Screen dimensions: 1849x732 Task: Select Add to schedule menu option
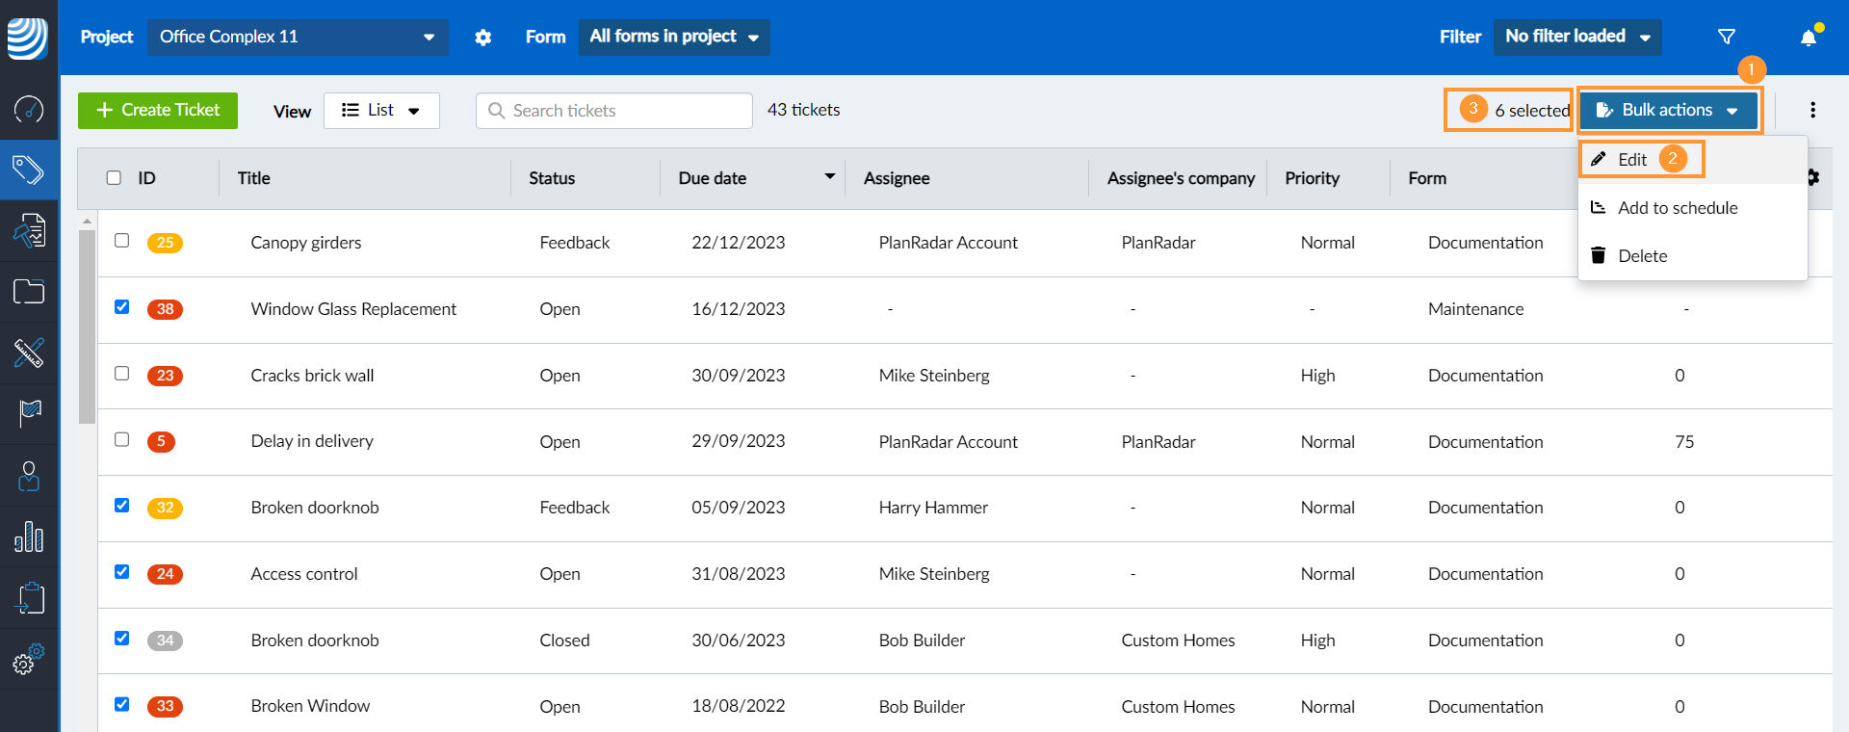[x=1677, y=208]
